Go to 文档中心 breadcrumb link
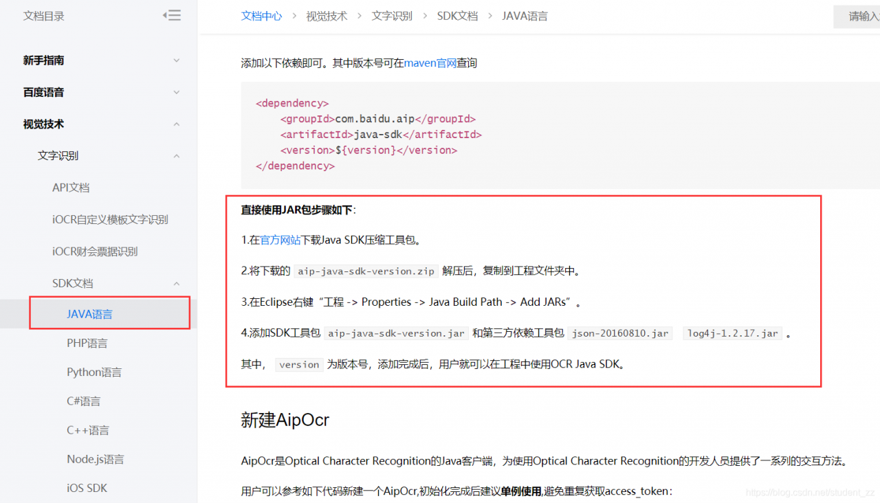The image size is (880, 503). coord(261,16)
